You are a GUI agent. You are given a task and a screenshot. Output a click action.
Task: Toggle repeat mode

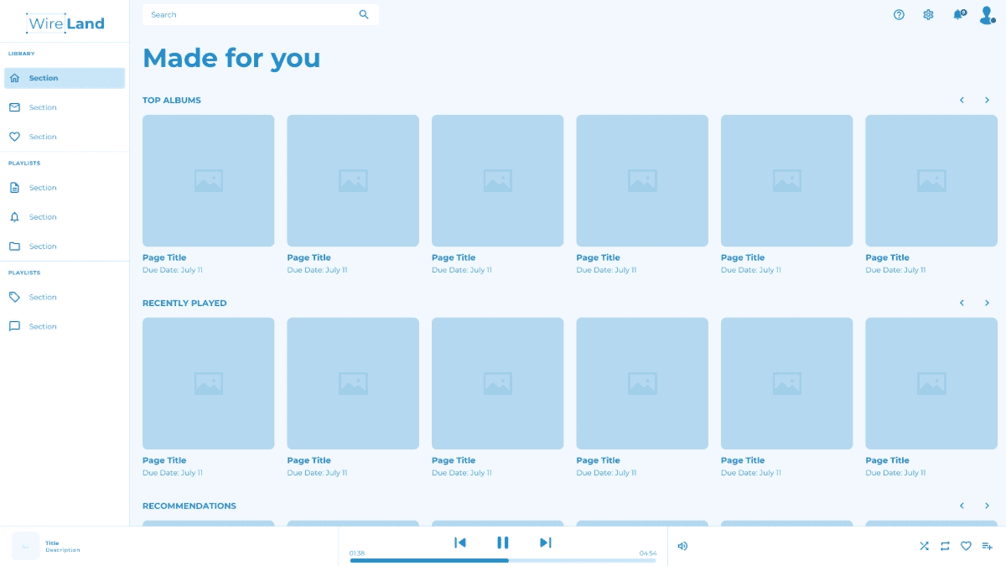tap(945, 546)
